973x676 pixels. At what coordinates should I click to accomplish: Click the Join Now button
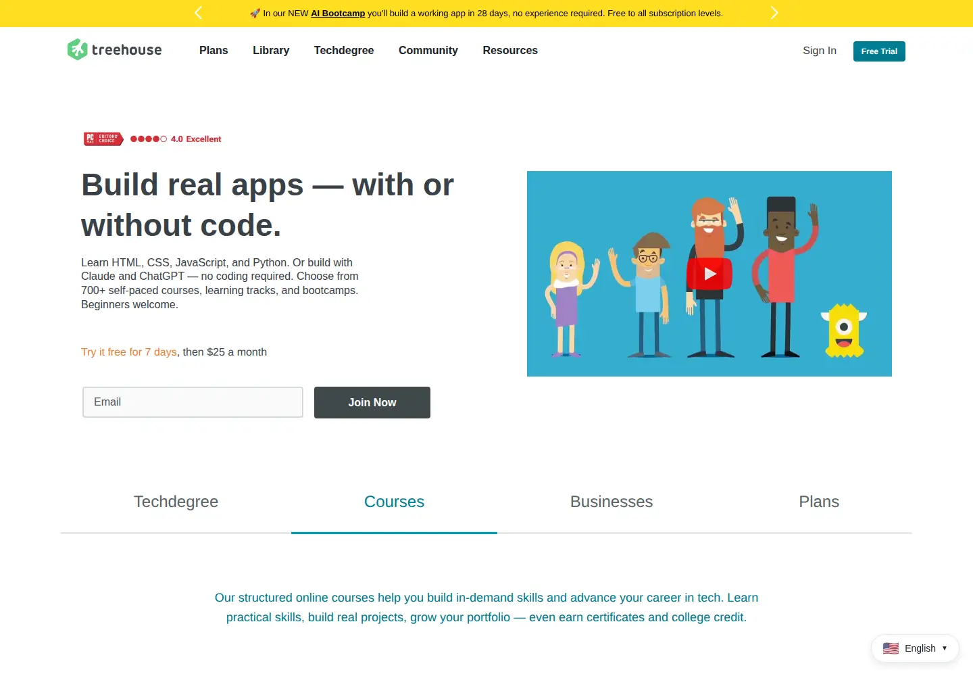pyautogui.click(x=372, y=402)
